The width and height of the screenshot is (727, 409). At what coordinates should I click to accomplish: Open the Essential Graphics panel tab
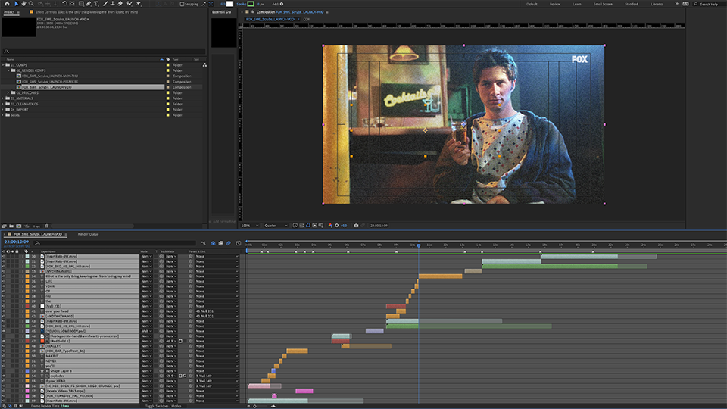(x=222, y=12)
